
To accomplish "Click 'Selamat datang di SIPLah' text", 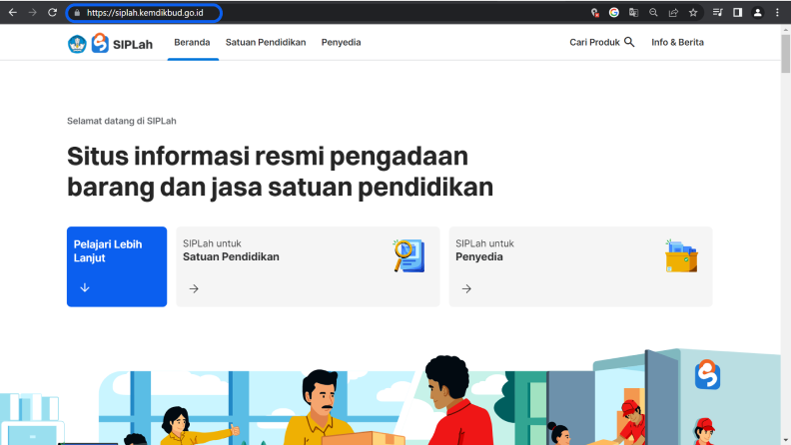I will click(x=122, y=121).
